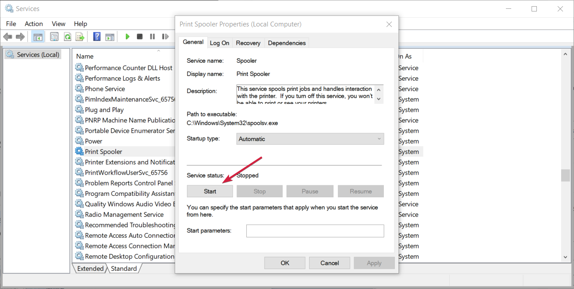Select the Remote Access Auto Connection service name
Viewport: 574px width, 289px height.
click(130, 236)
